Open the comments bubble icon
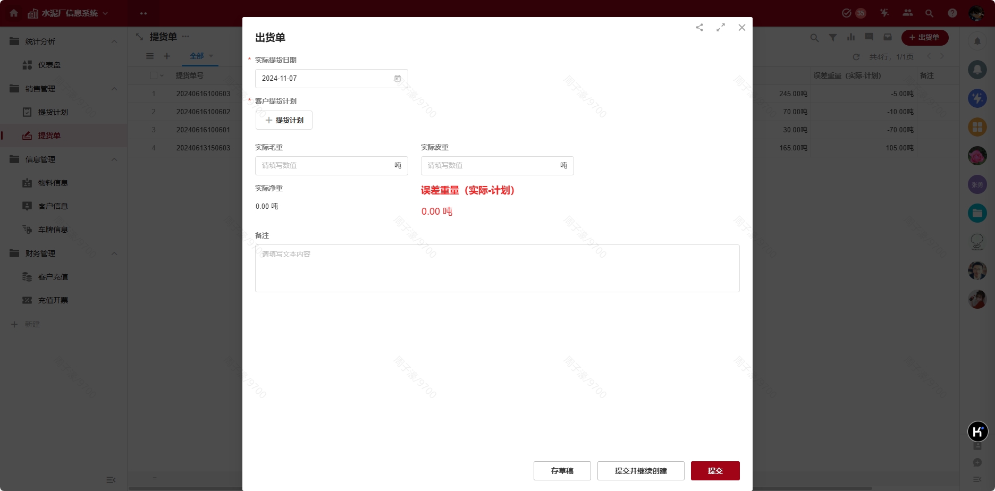 tap(869, 37)
